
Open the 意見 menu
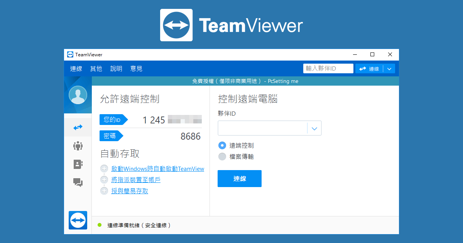pos(136,69)
